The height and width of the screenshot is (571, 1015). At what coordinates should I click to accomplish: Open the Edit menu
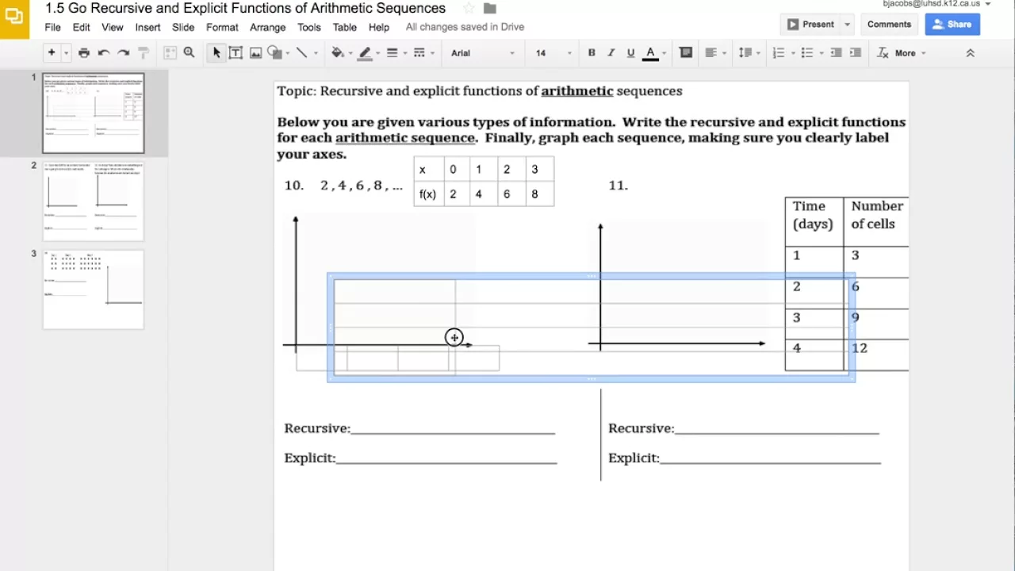(82, 27)
